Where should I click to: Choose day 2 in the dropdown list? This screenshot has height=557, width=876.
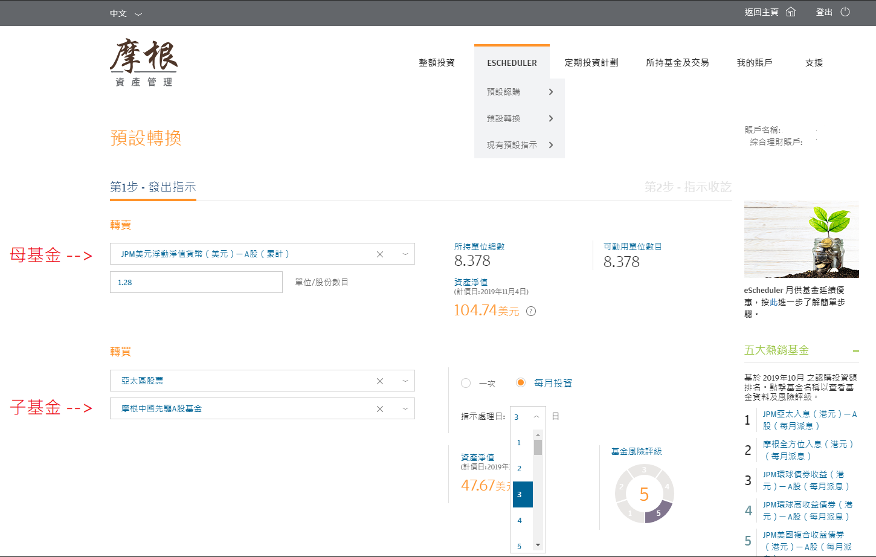point(522,469)
